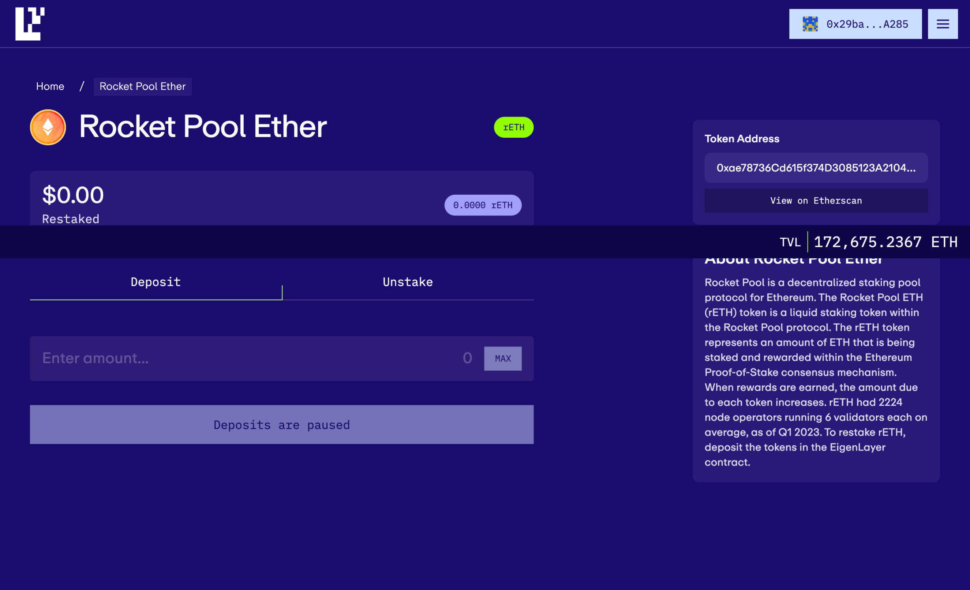This screenshot has height=590, width=970.
Task: Click the token address field
Action: pyautogui.click(x=815, y=168)
